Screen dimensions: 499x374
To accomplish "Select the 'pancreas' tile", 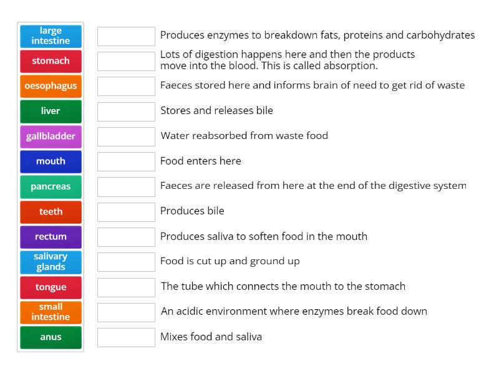I will (x=51, y=186).
